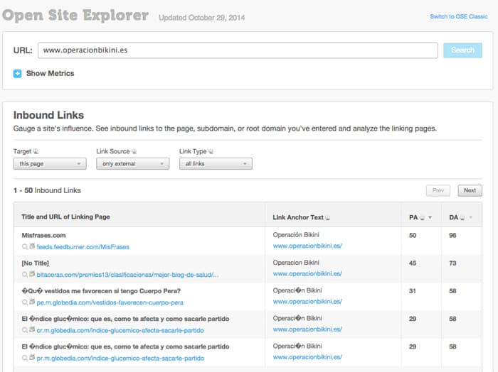Open operacionbikini.es link in Cuerpo Pera row
Image resolution: width=498 pixels, height=372 pixels.
pyautogui.click(x=307, y=302)
